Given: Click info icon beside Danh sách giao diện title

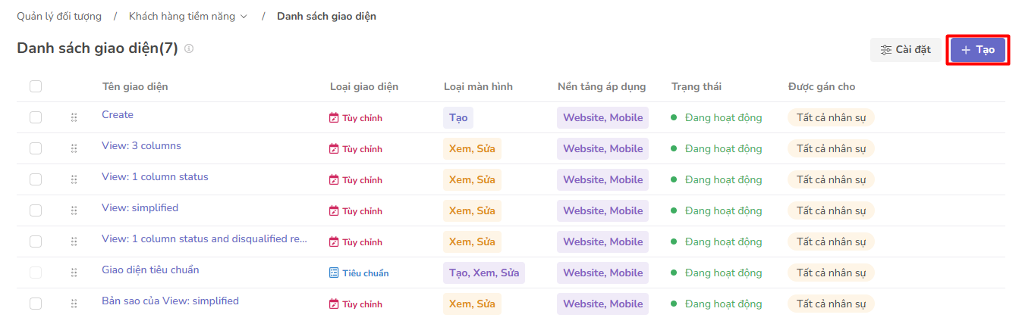Looking at the screenshot, I should (x=189, y=48).
